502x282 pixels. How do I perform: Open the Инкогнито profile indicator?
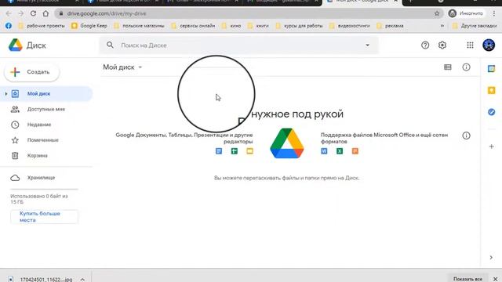[x=466, y=13]
